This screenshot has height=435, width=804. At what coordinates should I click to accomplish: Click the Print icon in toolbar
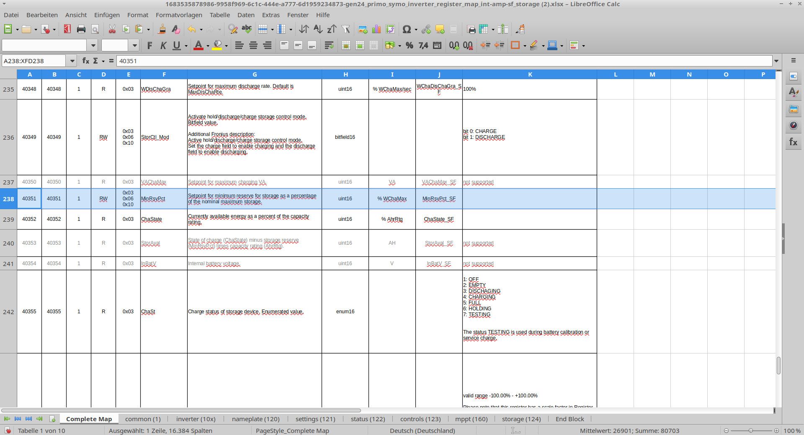pyautogui.click(x=81, y=29)
